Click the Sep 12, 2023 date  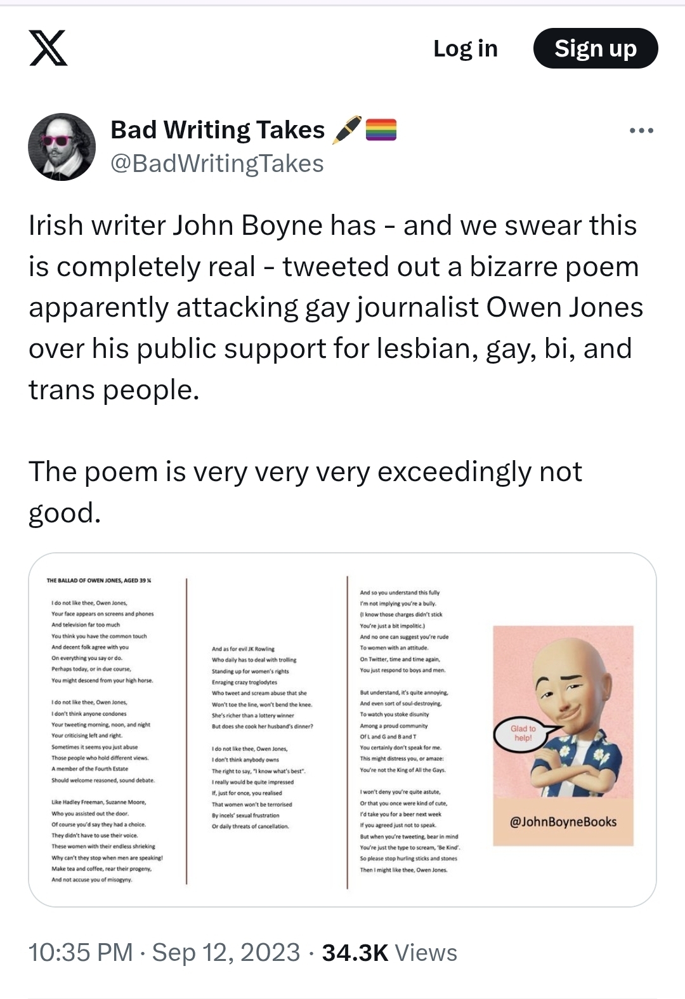tap(226, 953)
